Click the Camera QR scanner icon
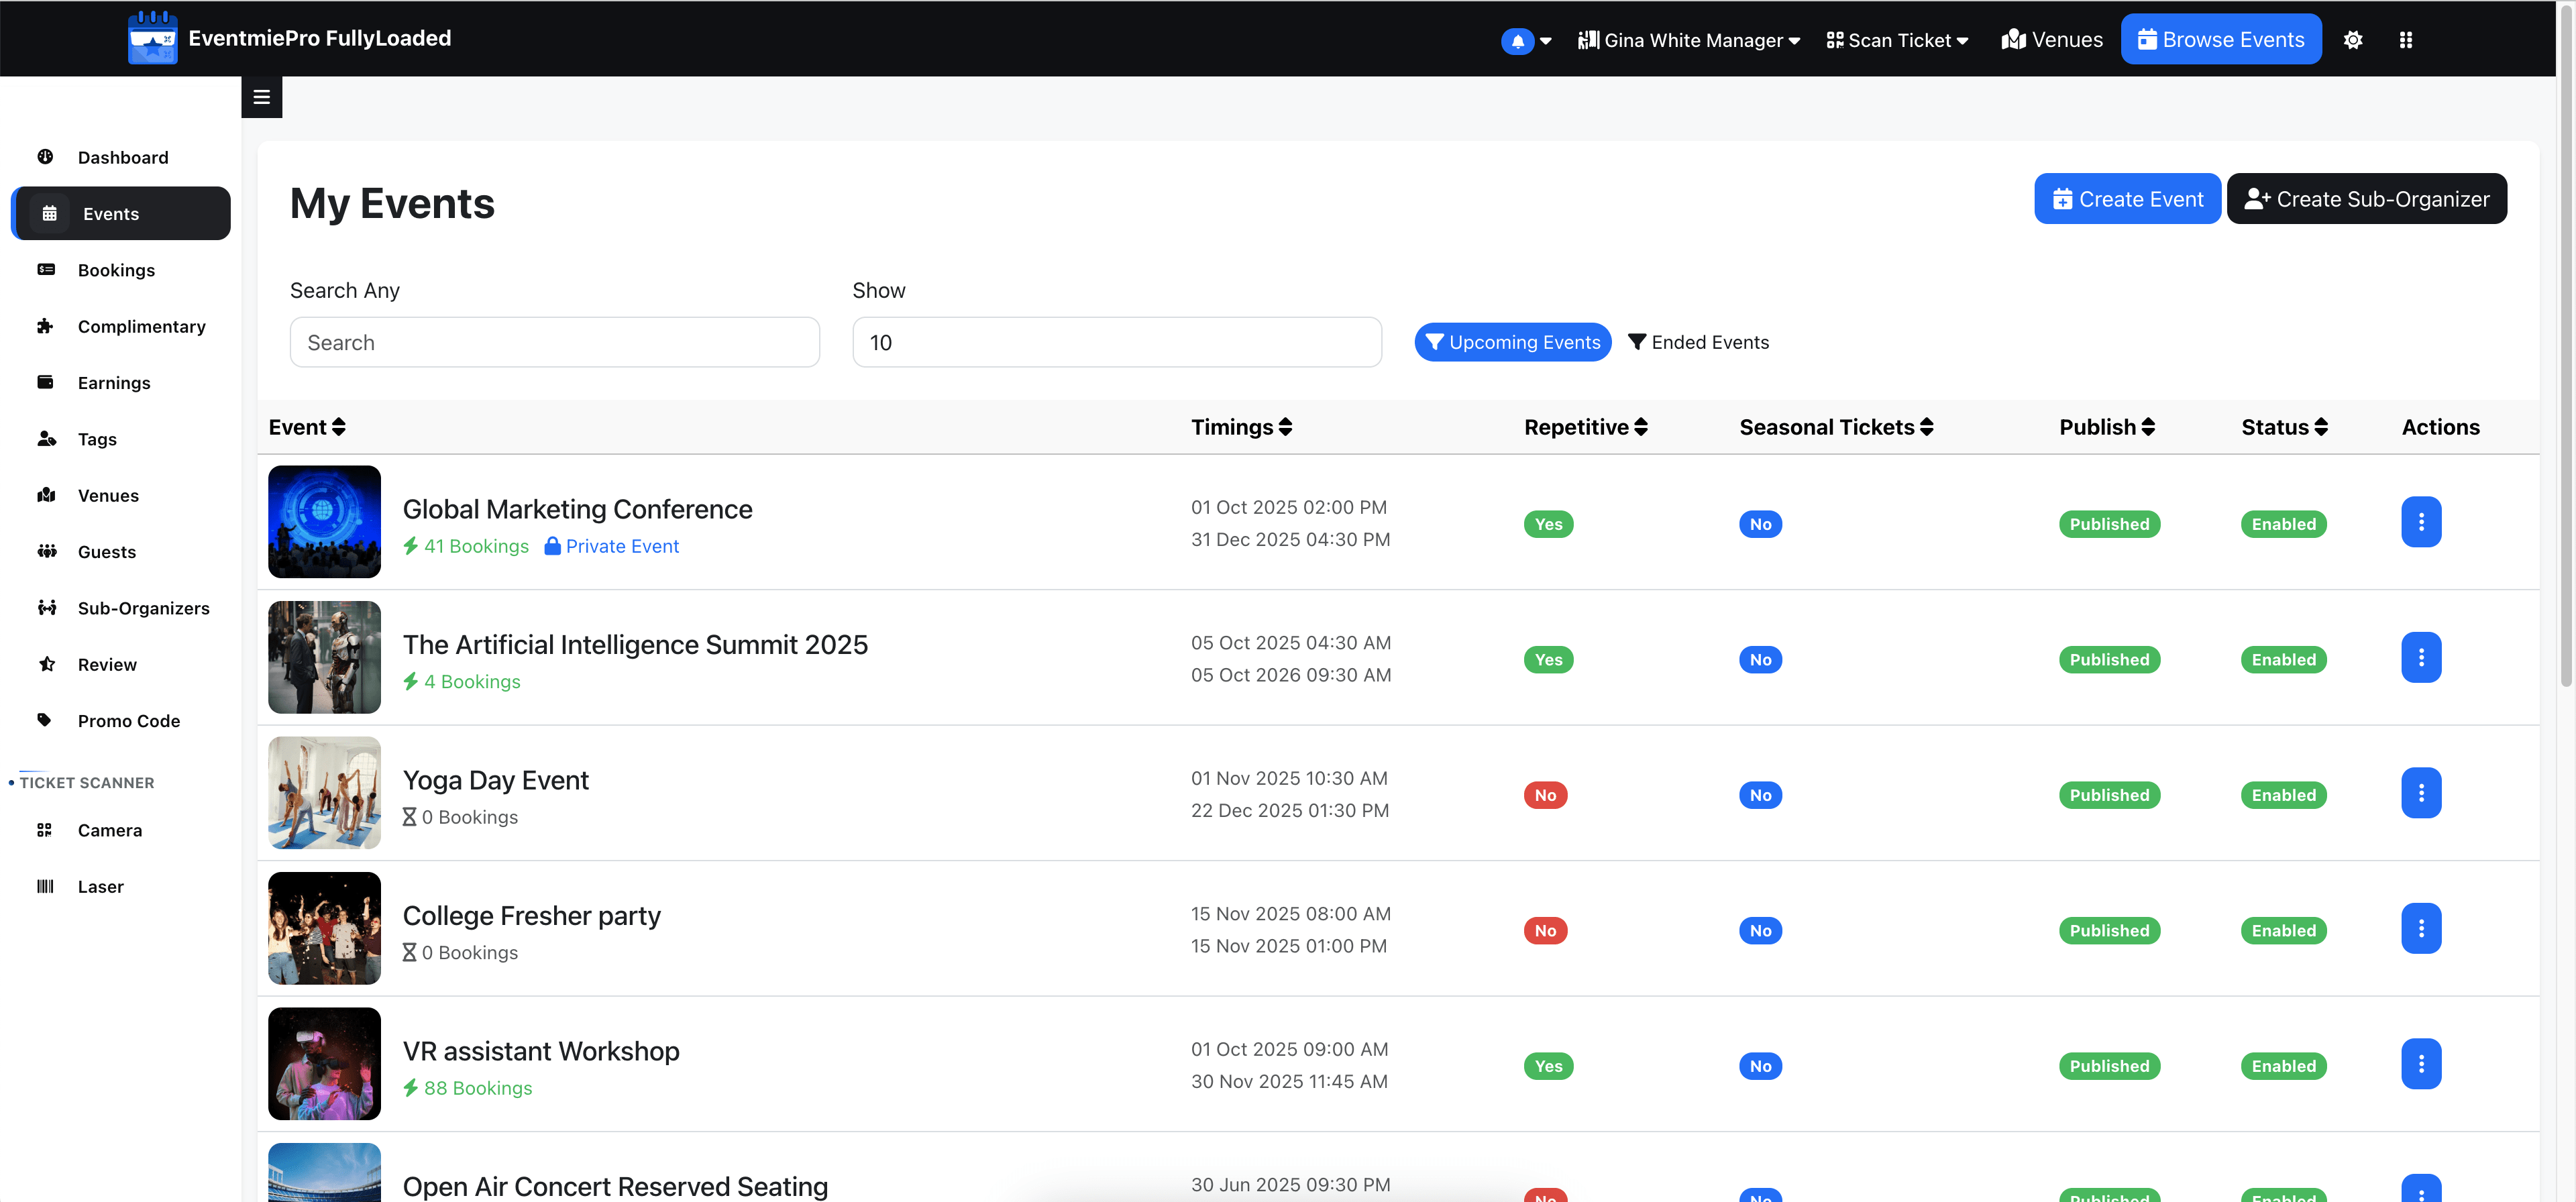Screen dimensions: 2576x1202 pos(44,830)
